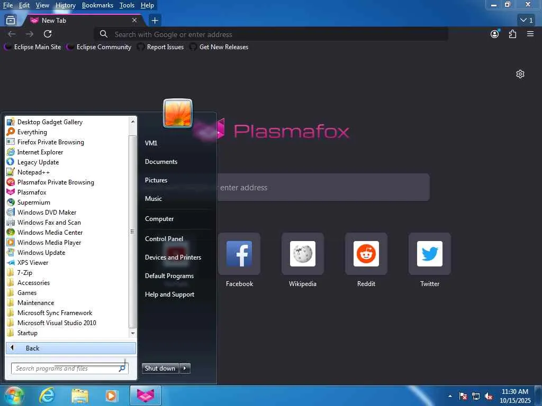Click the new tab page settings gear

point(520,74)
